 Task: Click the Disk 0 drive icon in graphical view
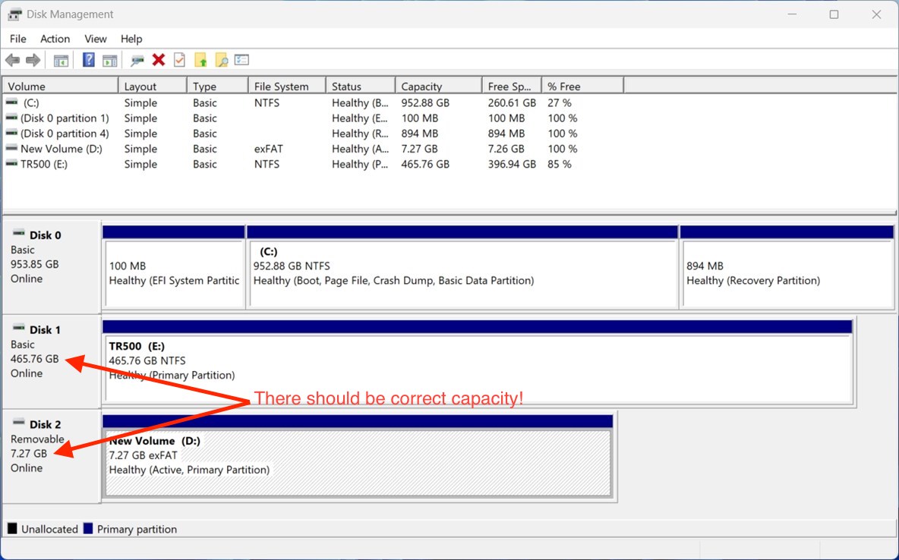19,233
